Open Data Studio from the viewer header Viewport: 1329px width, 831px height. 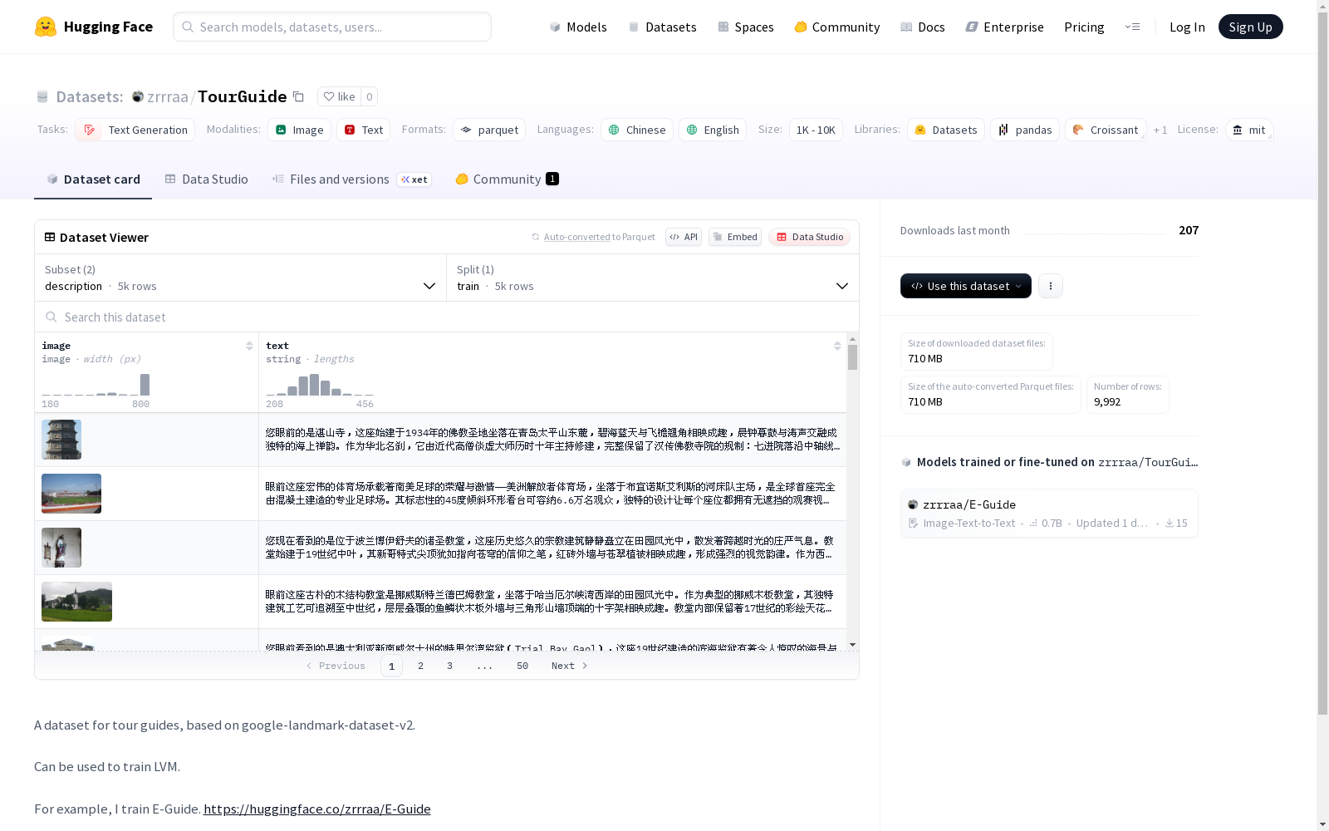[x=809, y=237]
